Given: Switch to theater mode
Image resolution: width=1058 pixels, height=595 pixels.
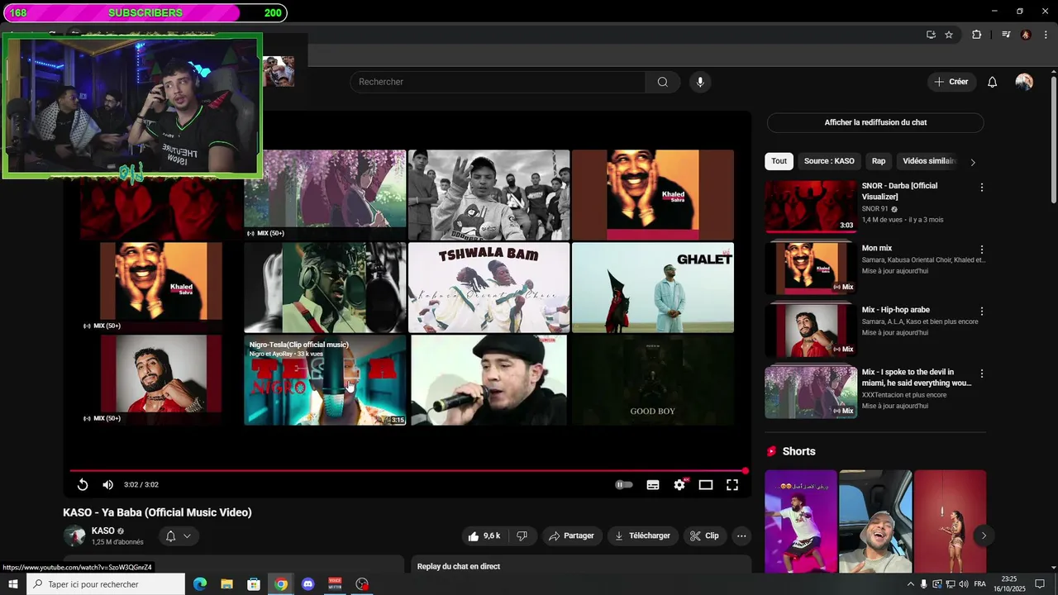Looking at the screenshot, I should tap(706, 485).
